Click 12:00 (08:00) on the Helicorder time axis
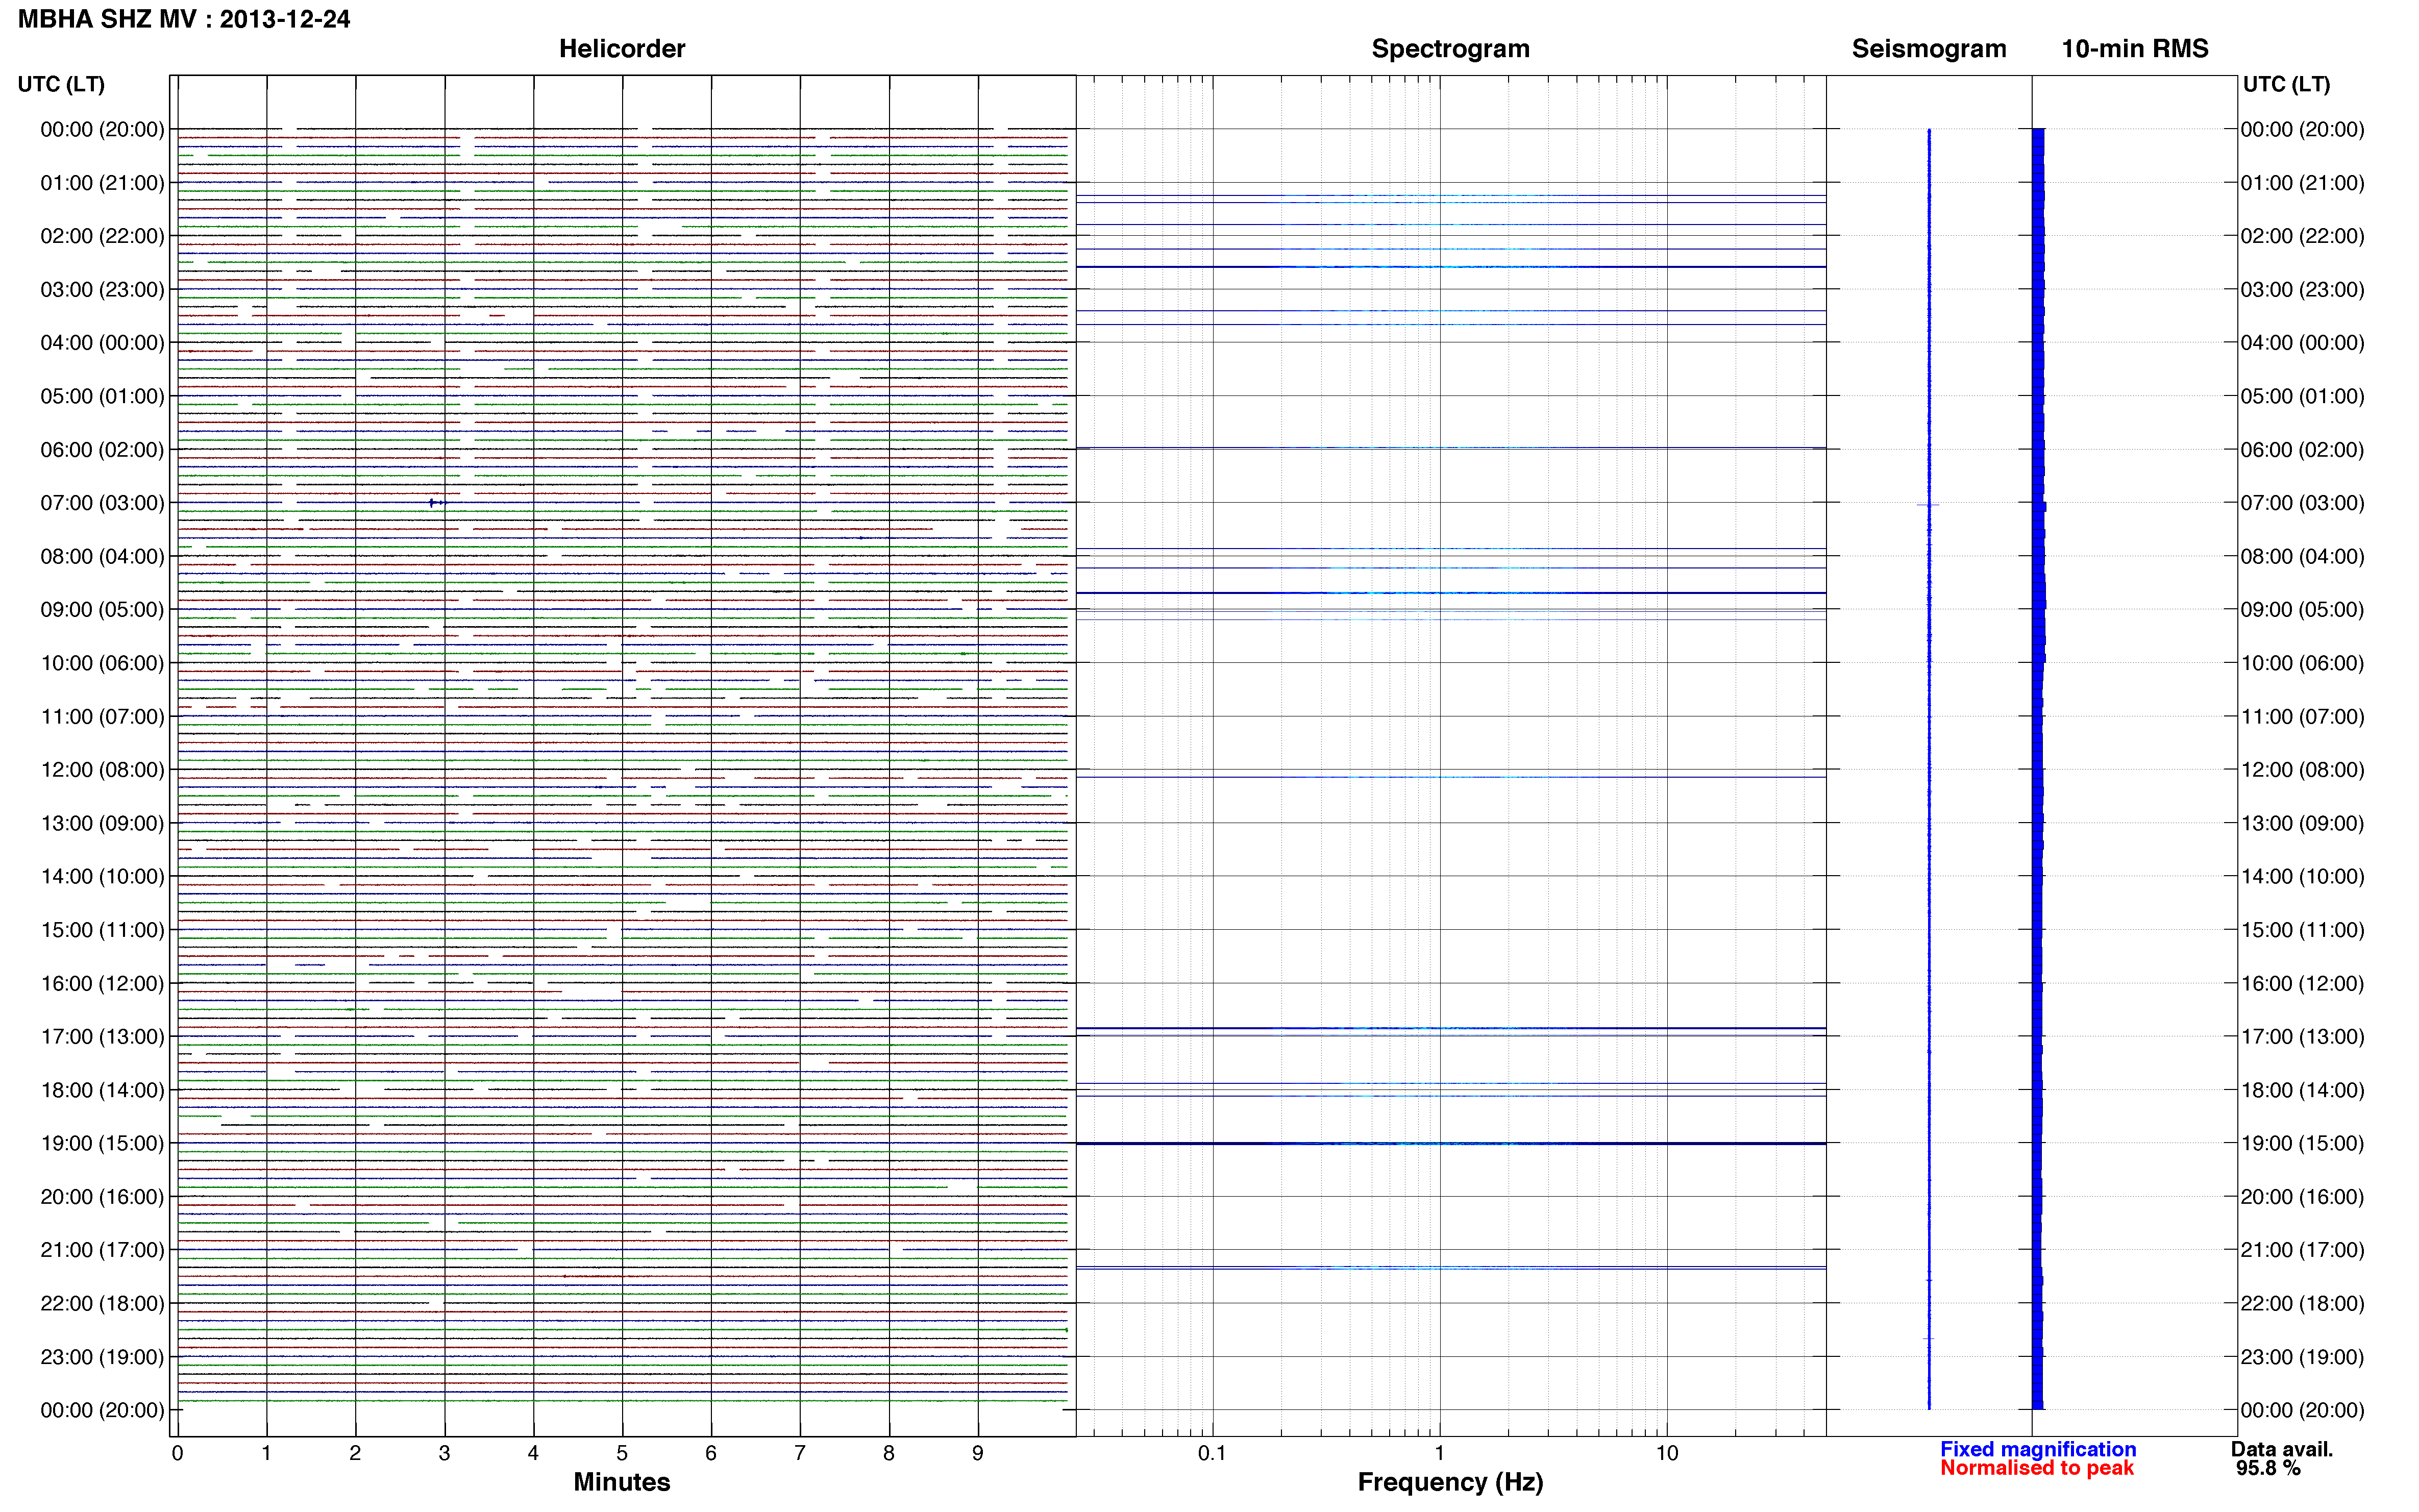 tap(102, 770)
